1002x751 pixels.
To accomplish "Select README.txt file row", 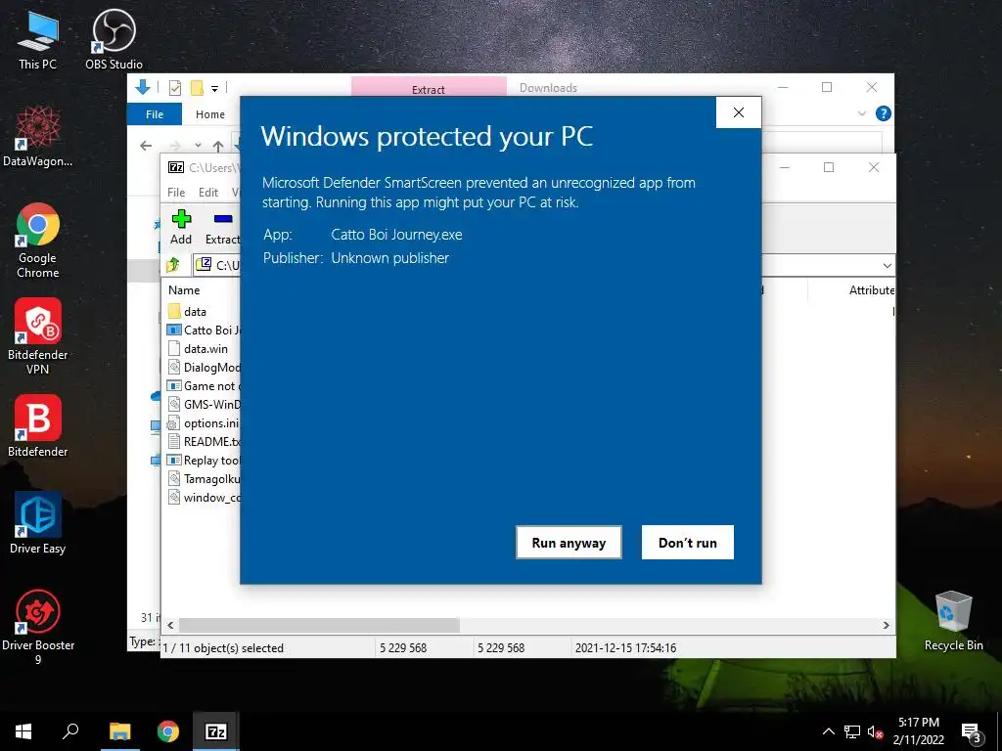I will click(x=203, y=441).
